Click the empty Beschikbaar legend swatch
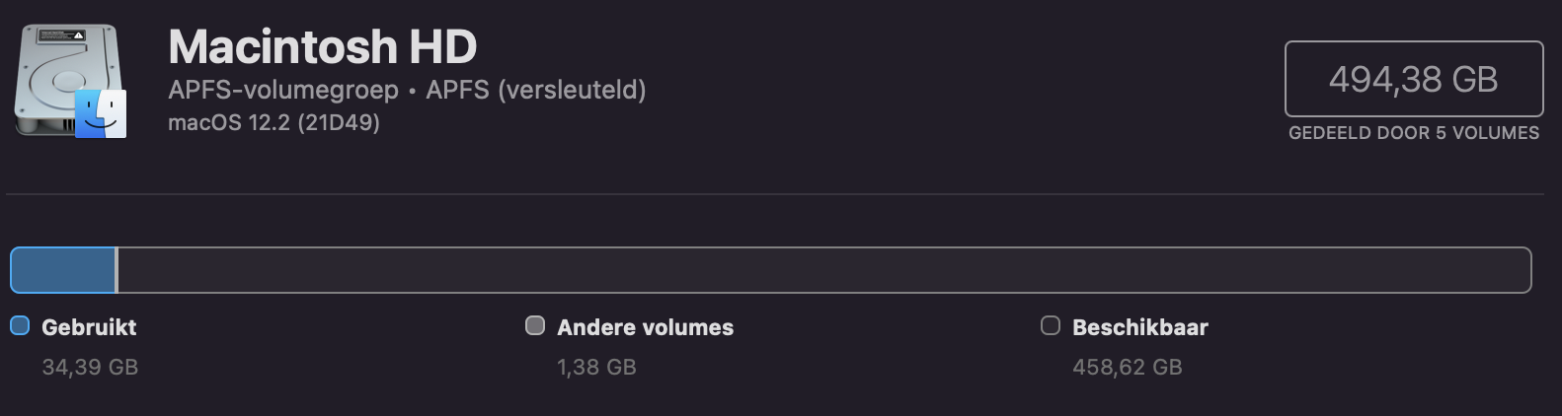1562x416 pixels. [1051, 326]
